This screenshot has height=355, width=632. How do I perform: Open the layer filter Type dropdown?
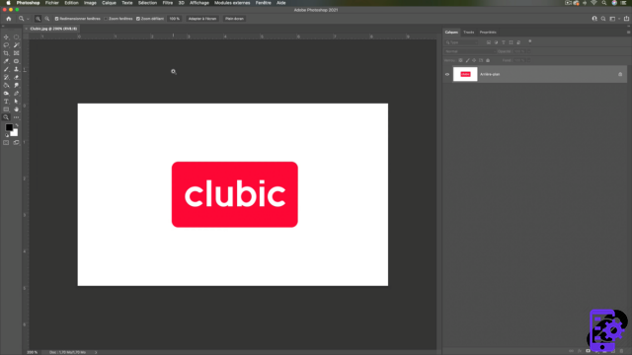[x=461, y=42]
